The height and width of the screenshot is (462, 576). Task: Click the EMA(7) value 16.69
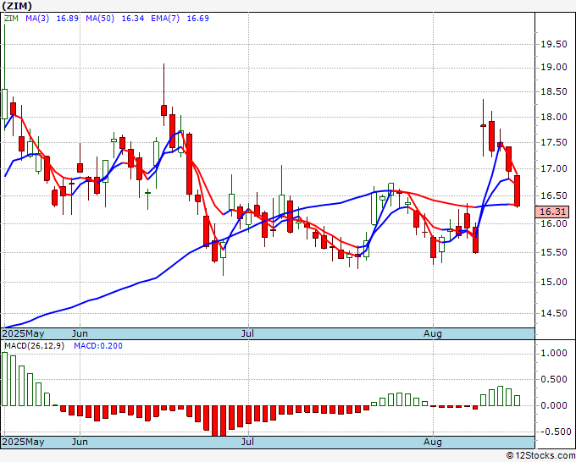[198, 18]
